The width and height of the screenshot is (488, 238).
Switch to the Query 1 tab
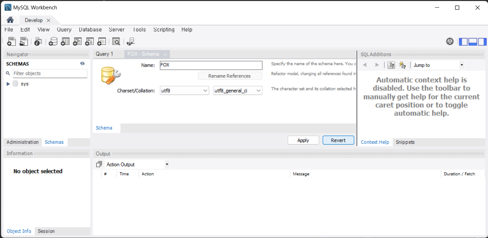tap(105, 54)
